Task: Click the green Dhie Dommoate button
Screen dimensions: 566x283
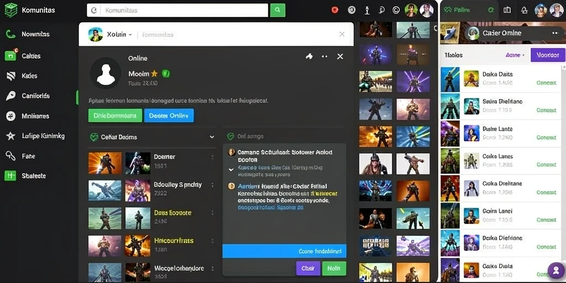Action: coord(115,116)
